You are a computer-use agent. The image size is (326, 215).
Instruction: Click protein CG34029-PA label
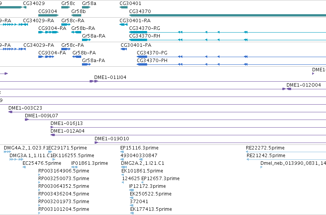(39, 45)
